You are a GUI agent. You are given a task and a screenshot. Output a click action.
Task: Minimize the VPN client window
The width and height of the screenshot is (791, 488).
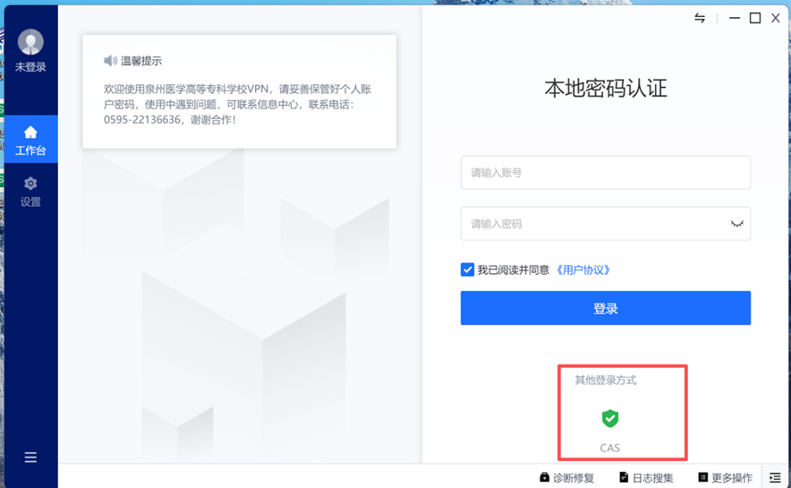734,18
